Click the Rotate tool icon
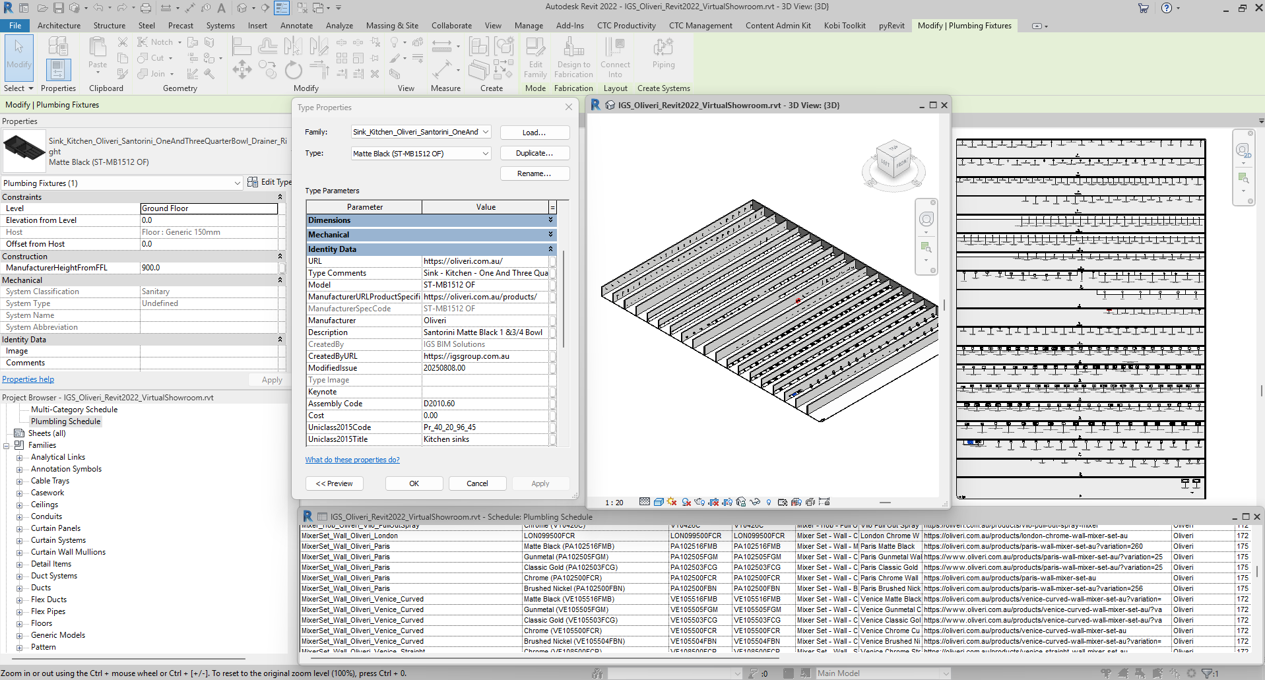The width and height of the screenshot is (1265, 680). pos(293,69)
